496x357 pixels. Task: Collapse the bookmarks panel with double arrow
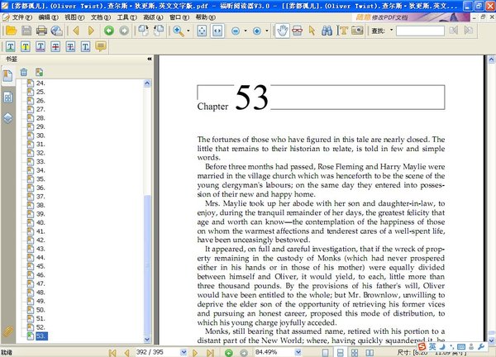pyautogui.click(x=150, y=59)
